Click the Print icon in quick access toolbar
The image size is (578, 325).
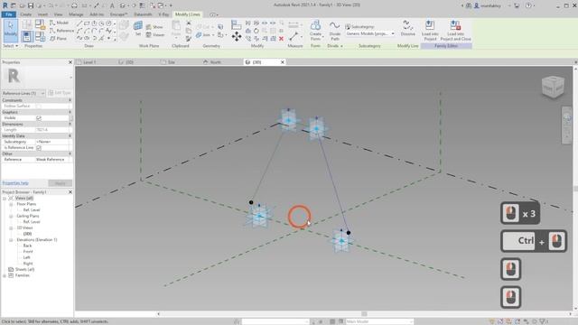pos(74,5)
